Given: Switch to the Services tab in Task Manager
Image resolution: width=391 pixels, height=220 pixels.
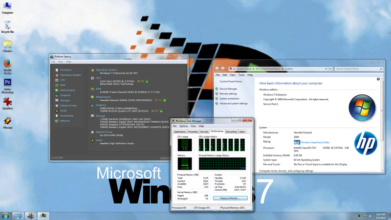Looking at the screenshot, I should [x=204, y=132].
